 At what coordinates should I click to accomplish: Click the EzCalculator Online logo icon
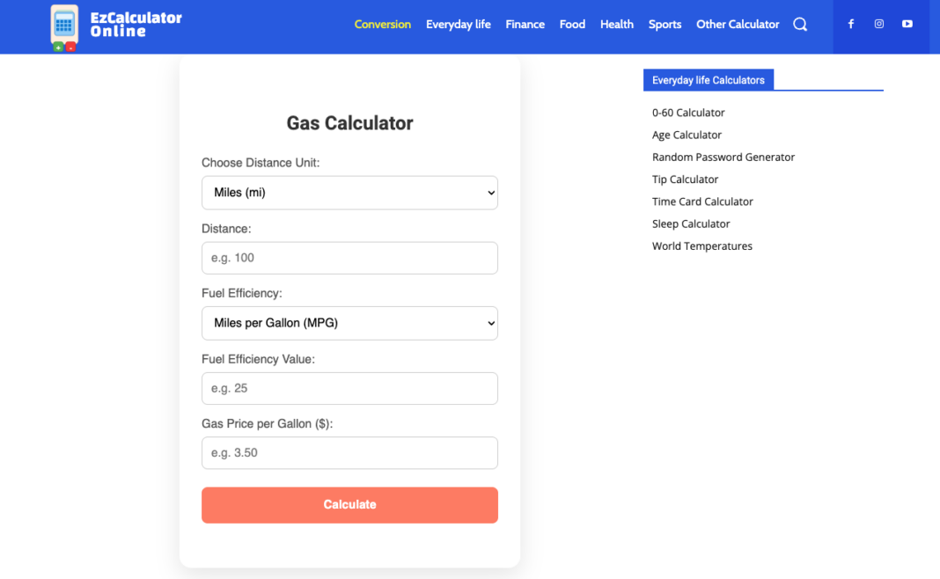click(63, 26)
